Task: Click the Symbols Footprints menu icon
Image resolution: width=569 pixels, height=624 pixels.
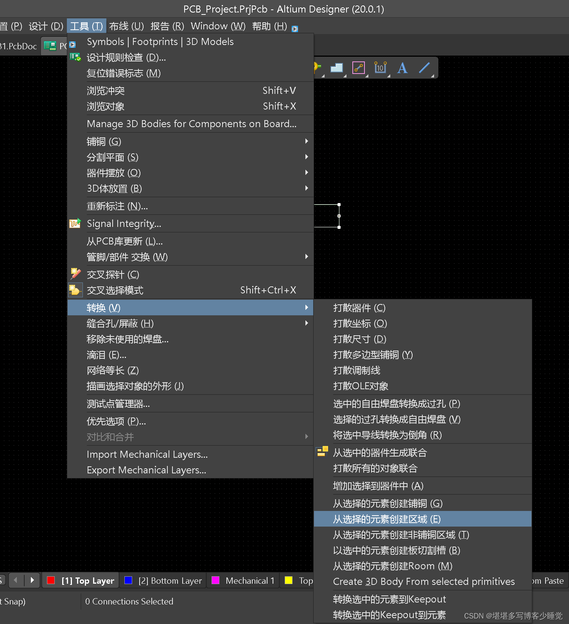Action: pos(72,45)
